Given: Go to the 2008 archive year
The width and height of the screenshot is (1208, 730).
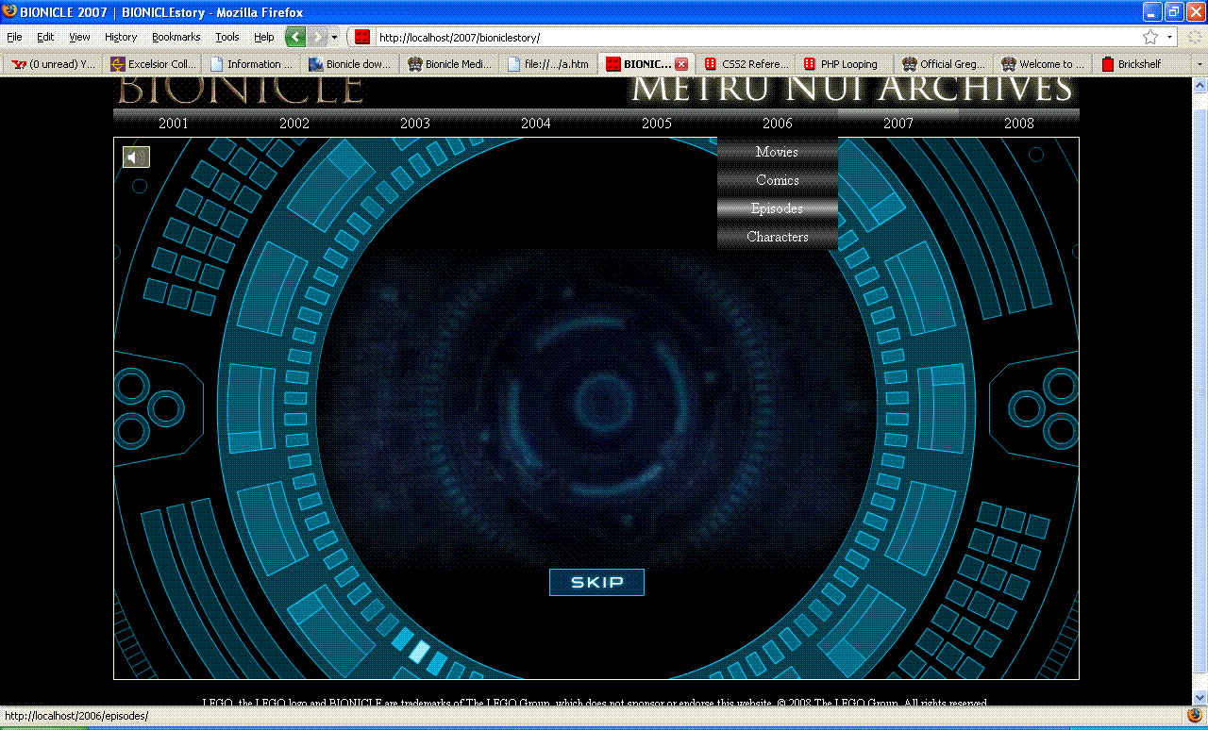Looking at the screenshot, I should click(1019, 124).
